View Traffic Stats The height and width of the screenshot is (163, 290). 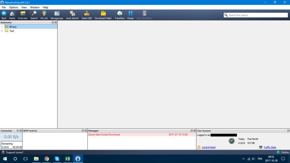tap(269, 147)
